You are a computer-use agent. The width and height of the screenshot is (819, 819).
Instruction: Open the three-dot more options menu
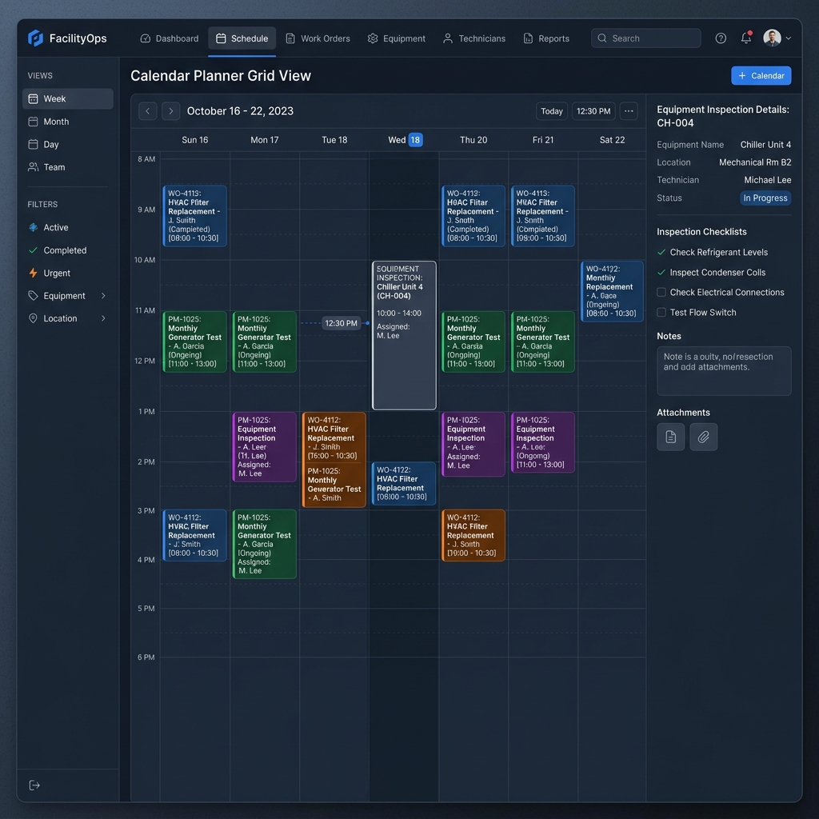point(629,110)
